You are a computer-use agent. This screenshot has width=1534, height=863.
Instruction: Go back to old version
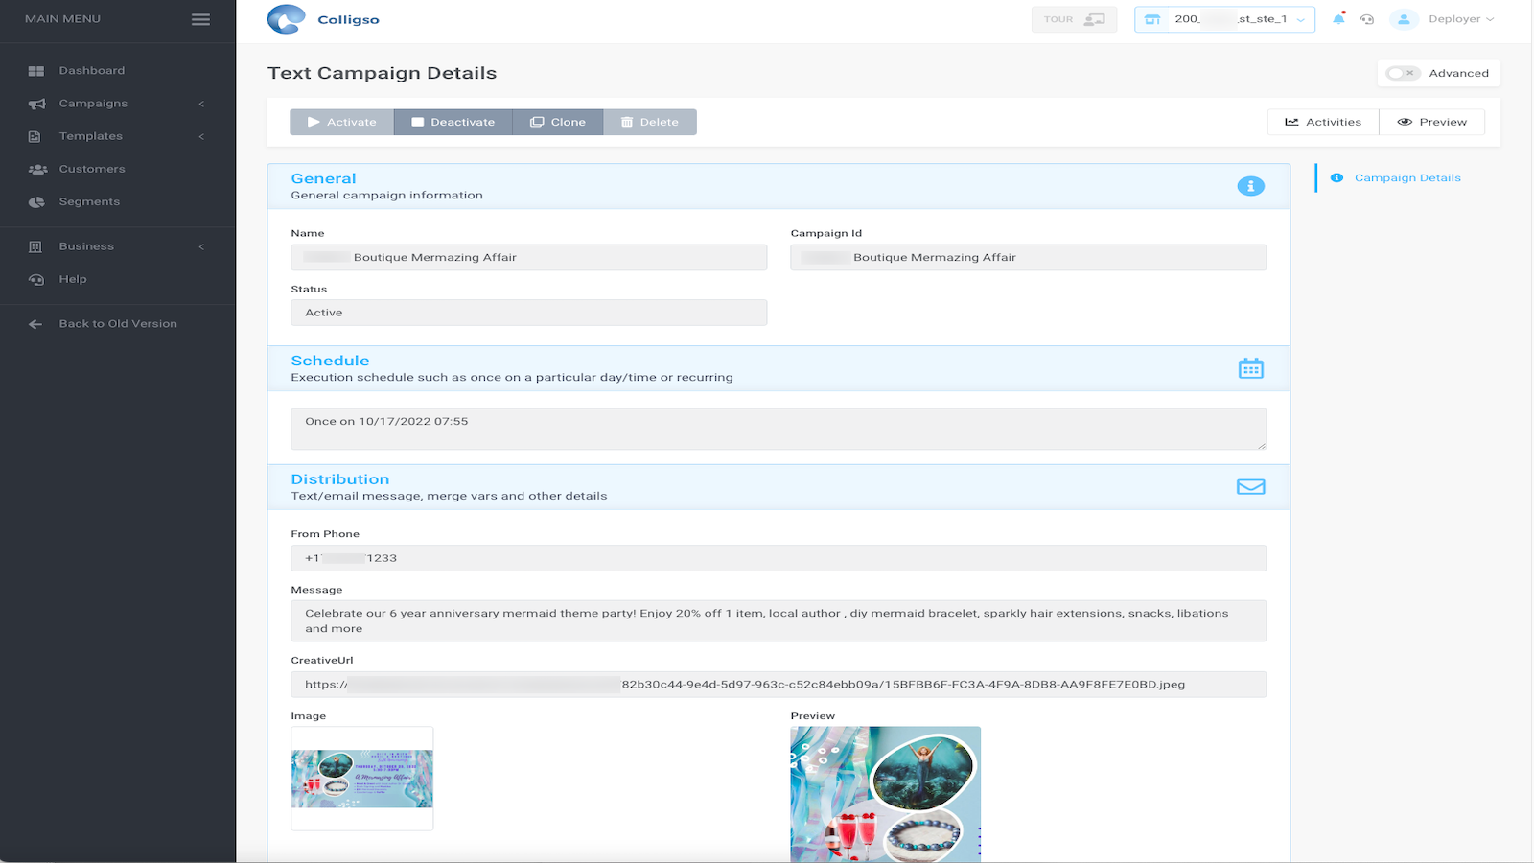(x=118, y=324)
